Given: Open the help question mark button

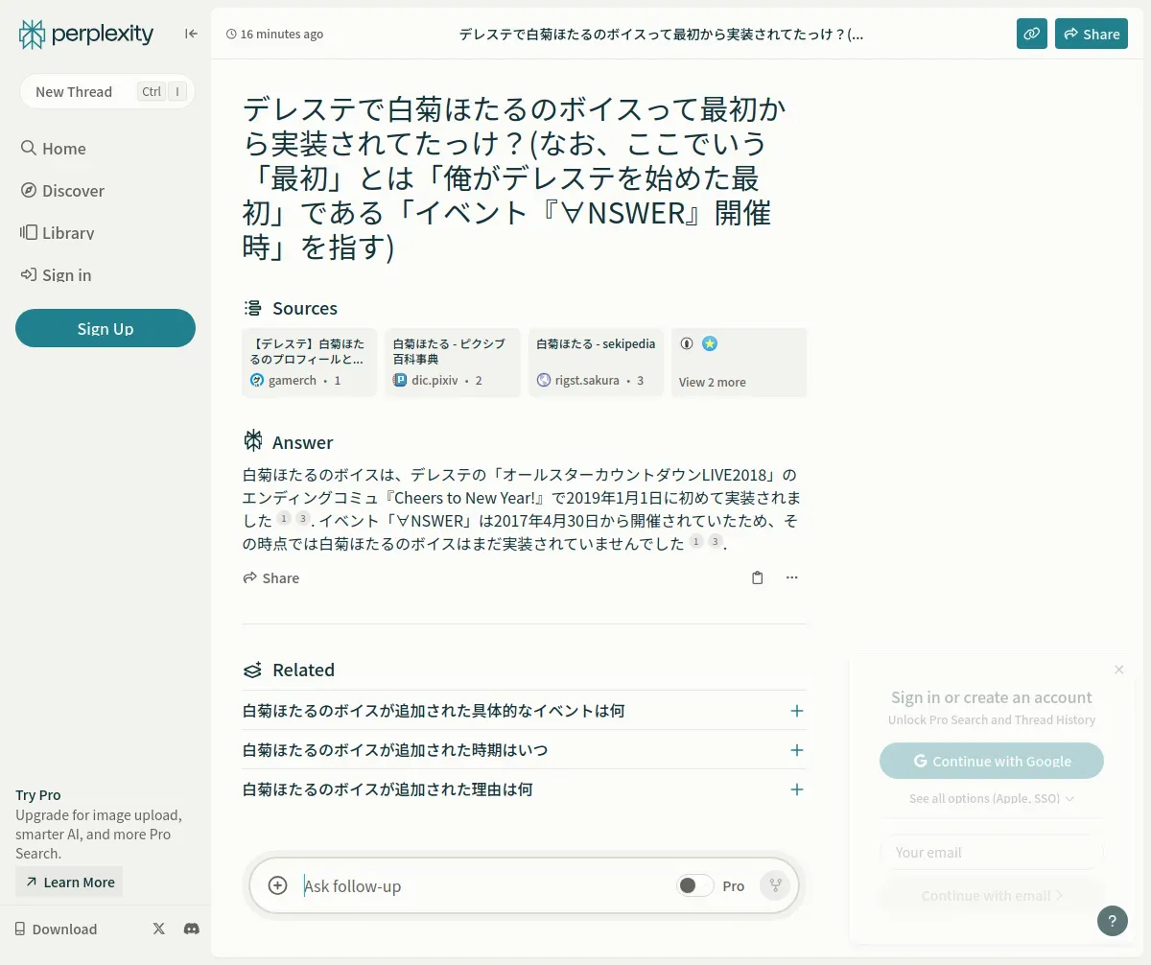Looking at the screenshot, I should click(1112, 921).
